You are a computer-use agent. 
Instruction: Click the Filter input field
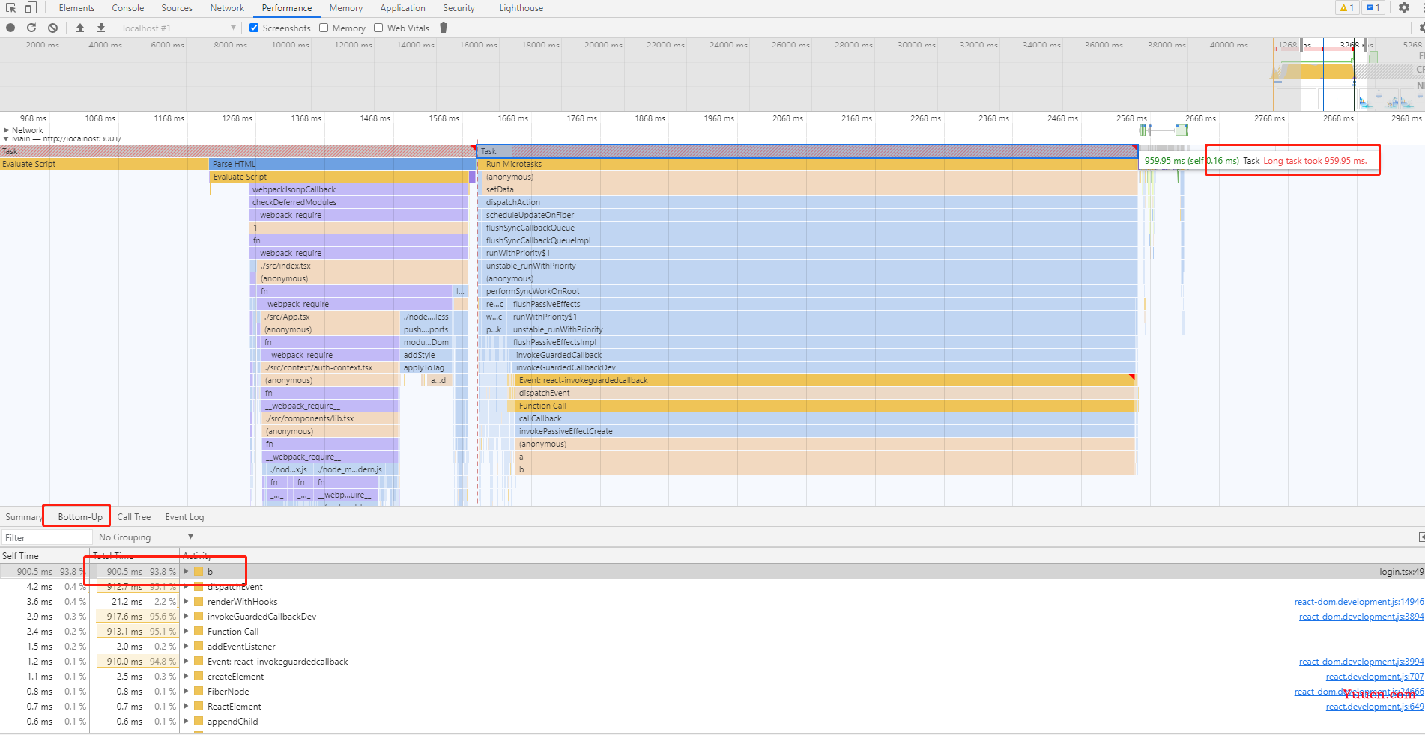pyautogui.click(x=46, y=537)
